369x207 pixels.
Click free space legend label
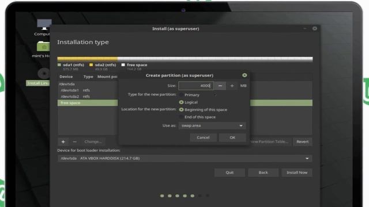click(137, 65)
